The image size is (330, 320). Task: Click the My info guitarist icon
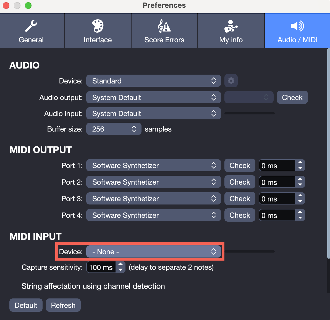231,26
